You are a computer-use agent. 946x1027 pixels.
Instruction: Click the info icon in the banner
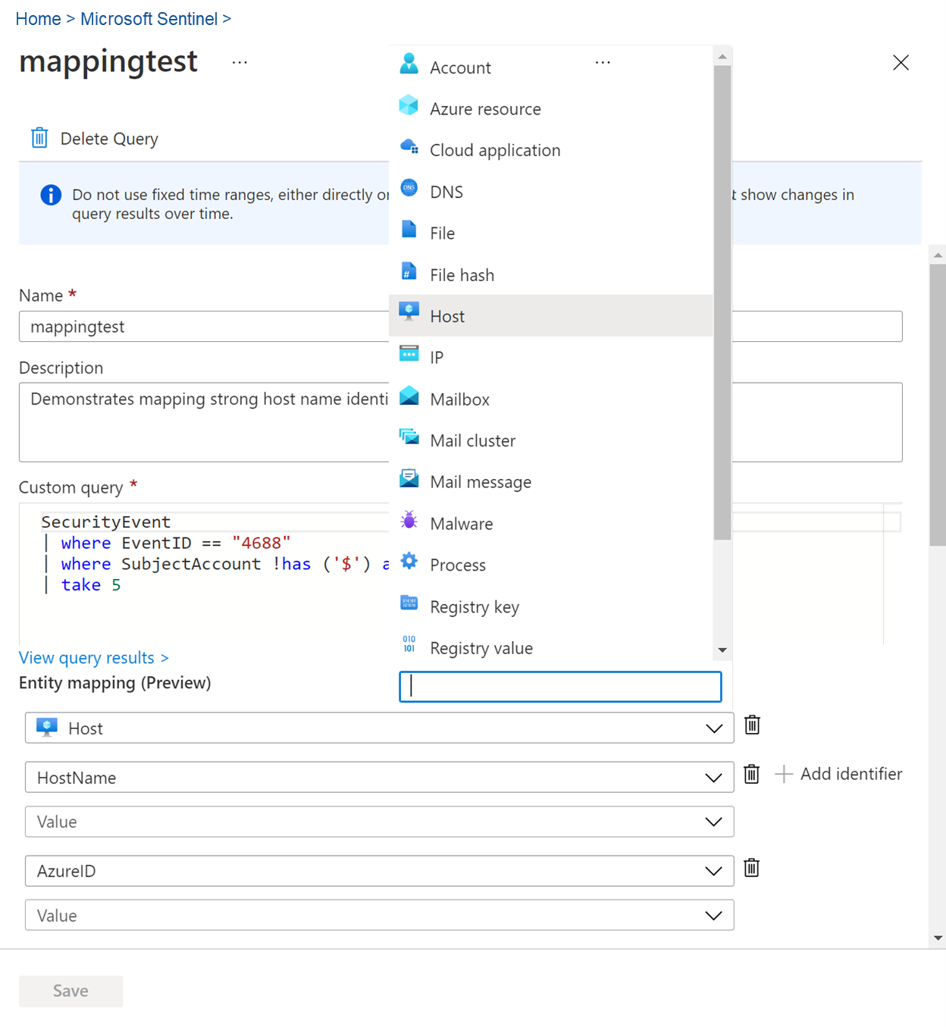click(50, 195)
